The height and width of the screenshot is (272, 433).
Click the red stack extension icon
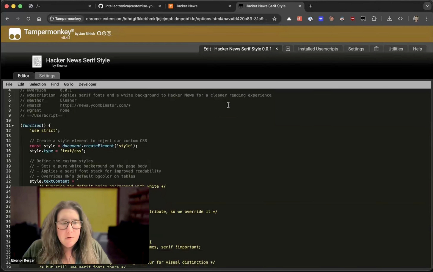coord(299,19)
